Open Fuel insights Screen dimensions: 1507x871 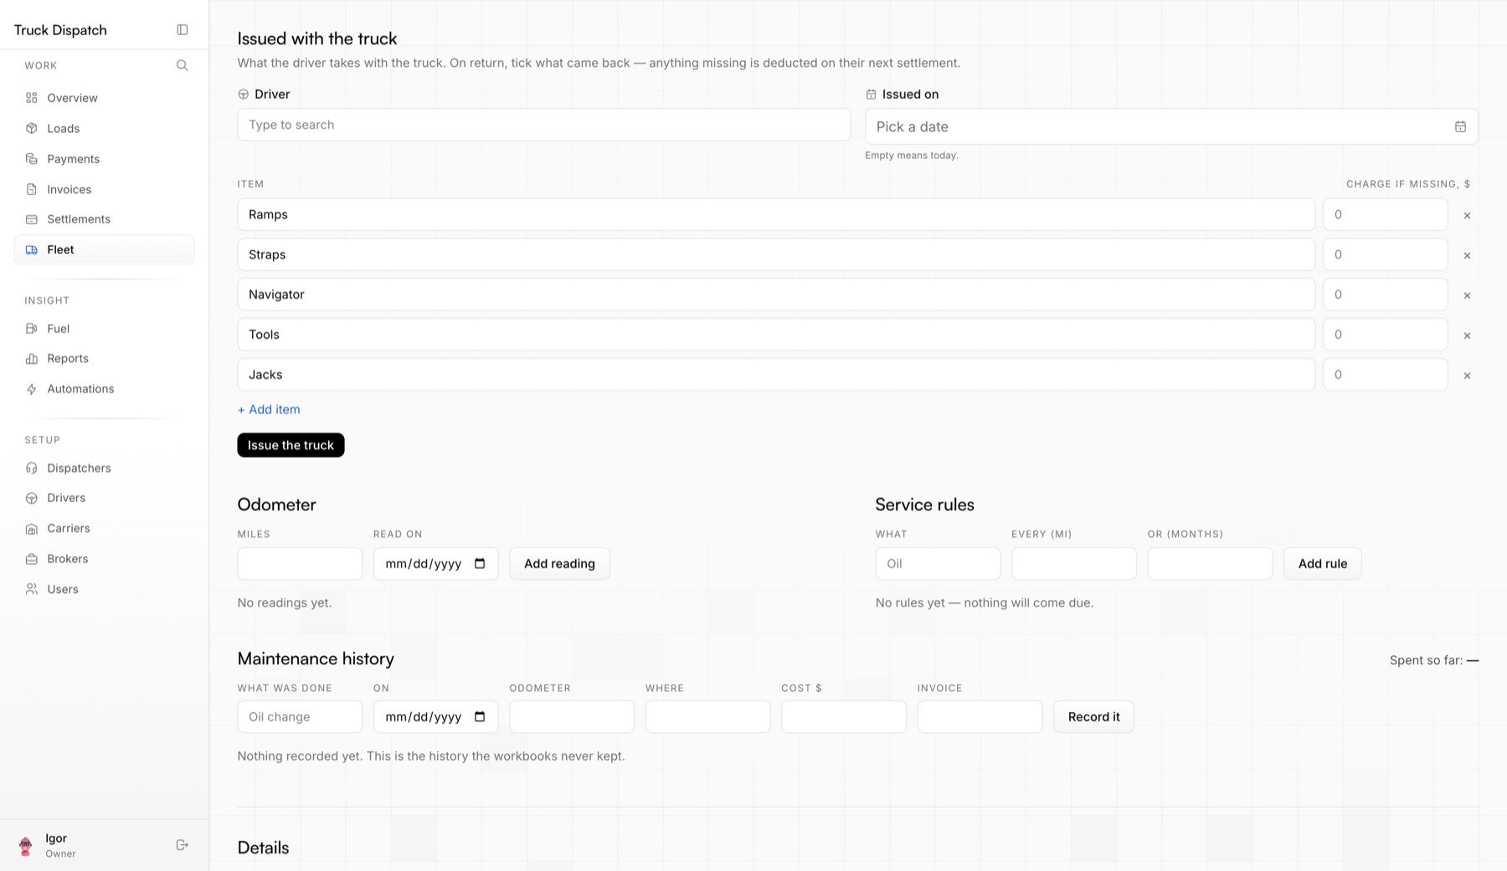pyautogui.click(x=104, y=328)
